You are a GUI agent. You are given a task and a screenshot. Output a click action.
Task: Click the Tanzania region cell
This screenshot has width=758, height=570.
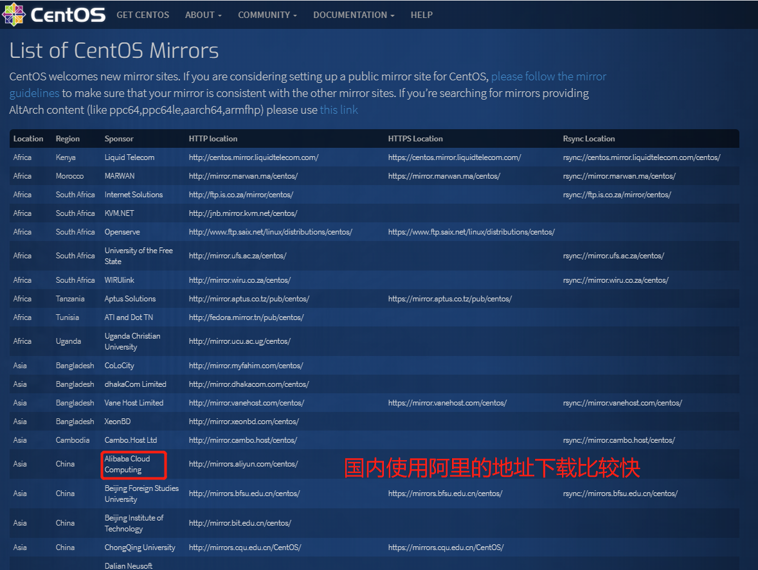(70, 299)
